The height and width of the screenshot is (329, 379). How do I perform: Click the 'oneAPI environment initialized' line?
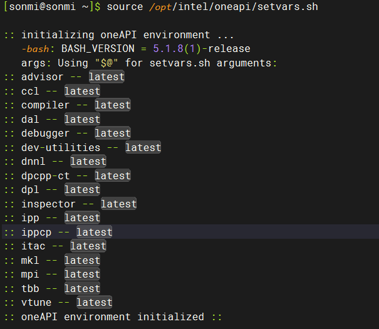tap(113, 317)
